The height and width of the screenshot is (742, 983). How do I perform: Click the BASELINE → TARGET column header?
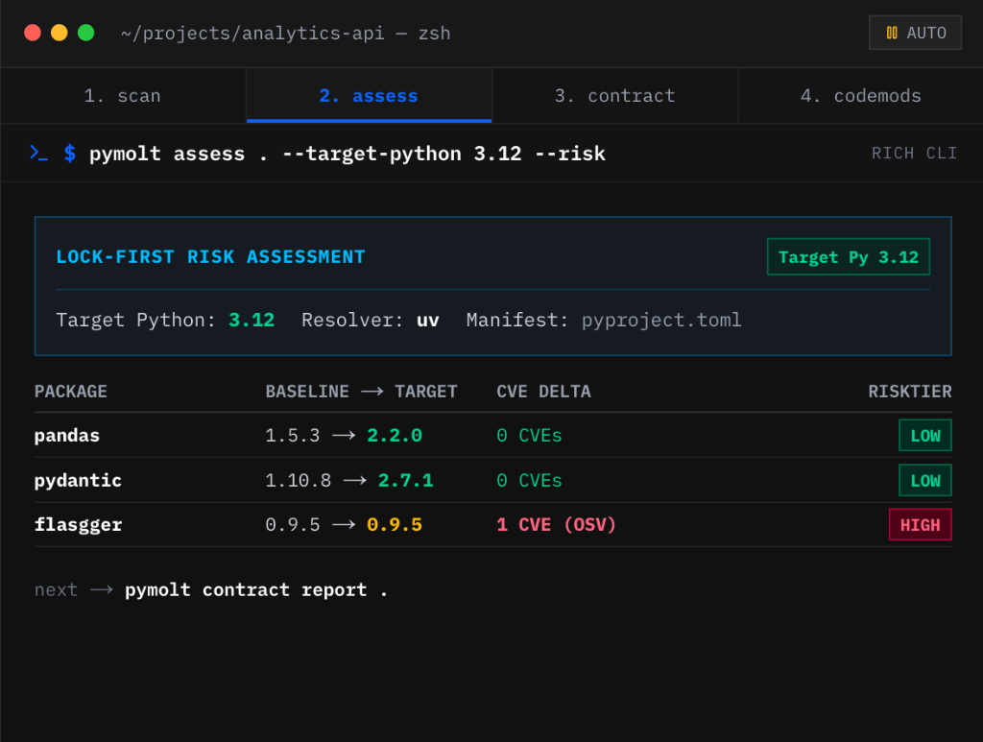point(361,392)
